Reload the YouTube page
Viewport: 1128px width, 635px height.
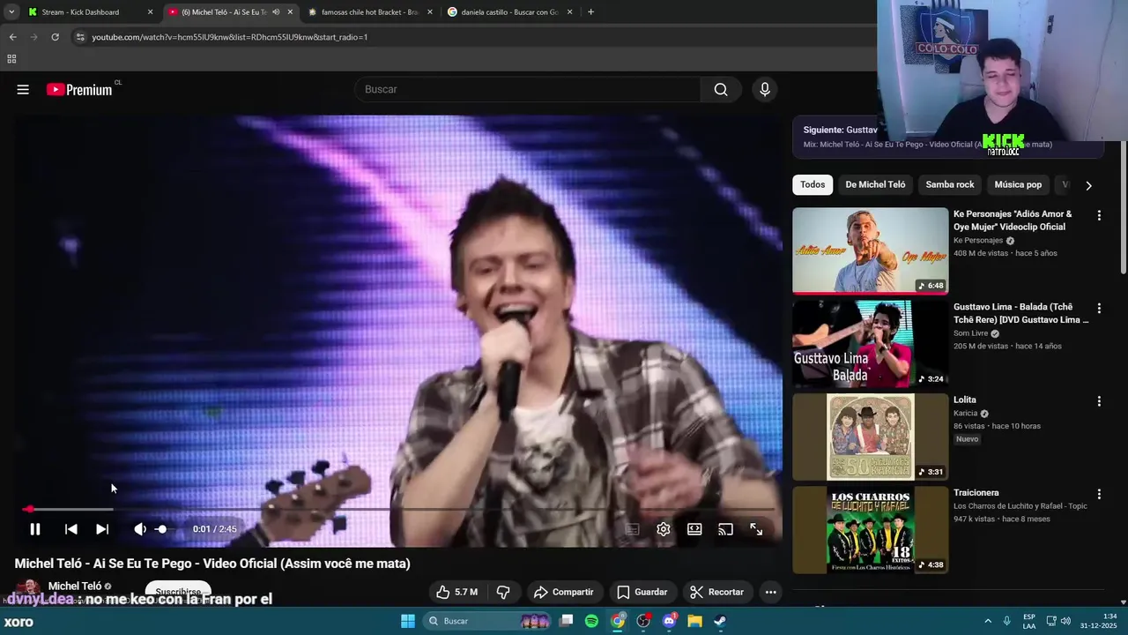click(55, 37)
